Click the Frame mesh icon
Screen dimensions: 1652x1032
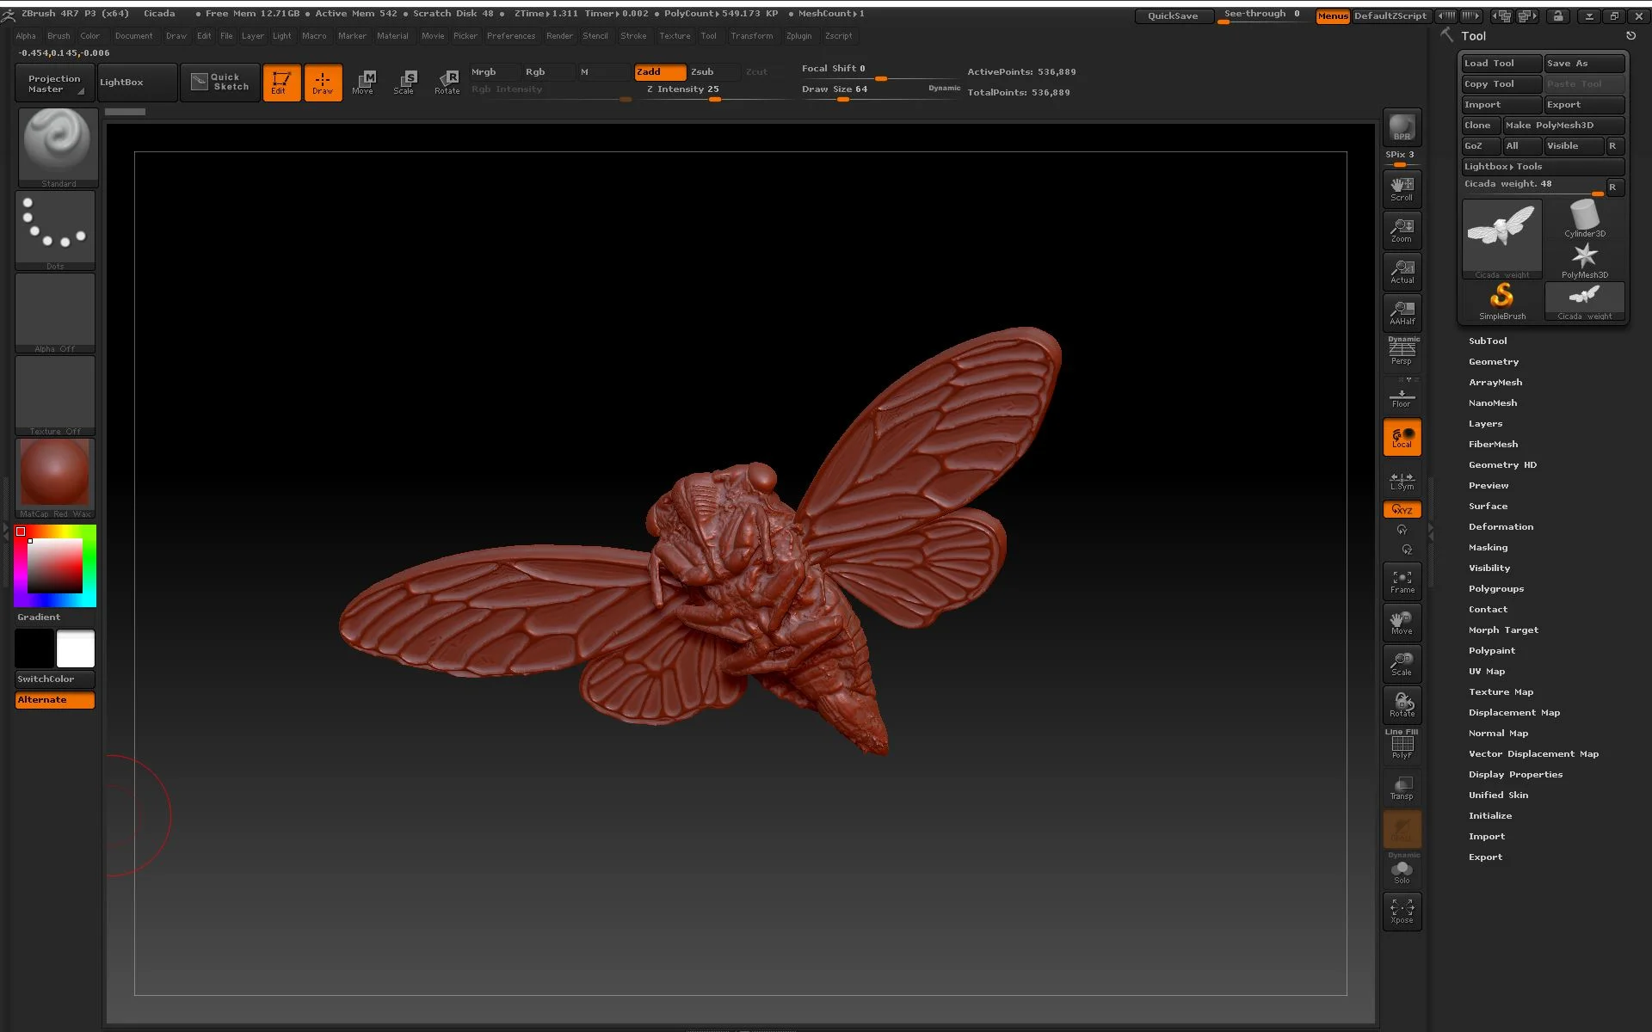tap(1402, 581)
